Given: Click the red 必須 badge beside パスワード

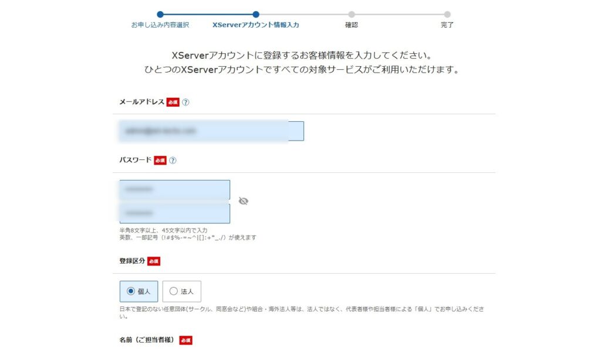Looking at the screenshot, I should click(160, 161).
